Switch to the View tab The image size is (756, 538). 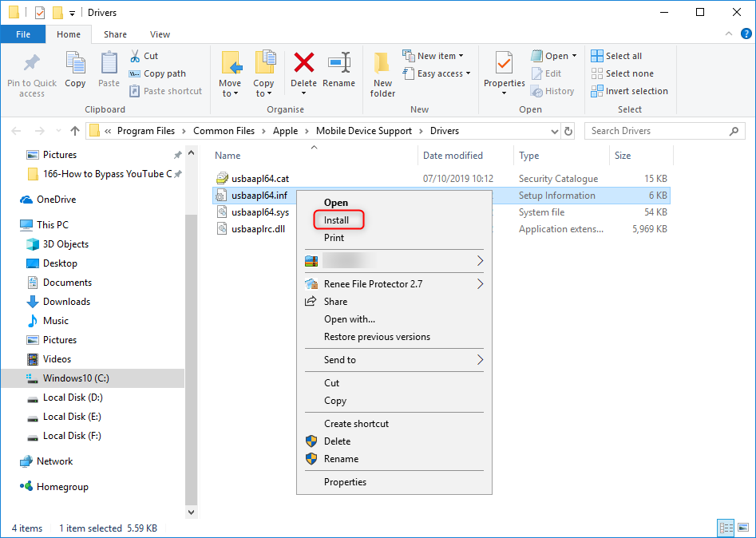pyautogui.click(x=160, y=34)
